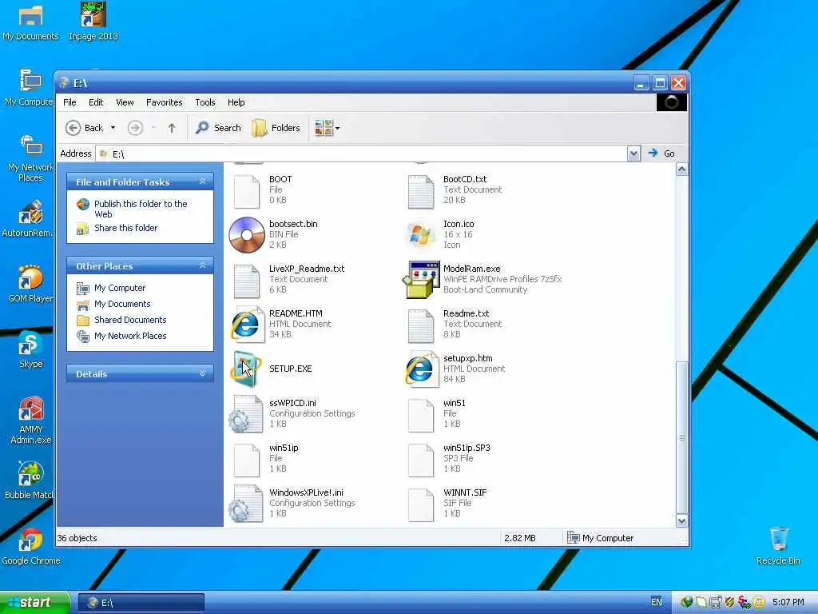Select the ssWPICD.ini settings icon
Screen dimensions: 818x614
click(246, 415)
